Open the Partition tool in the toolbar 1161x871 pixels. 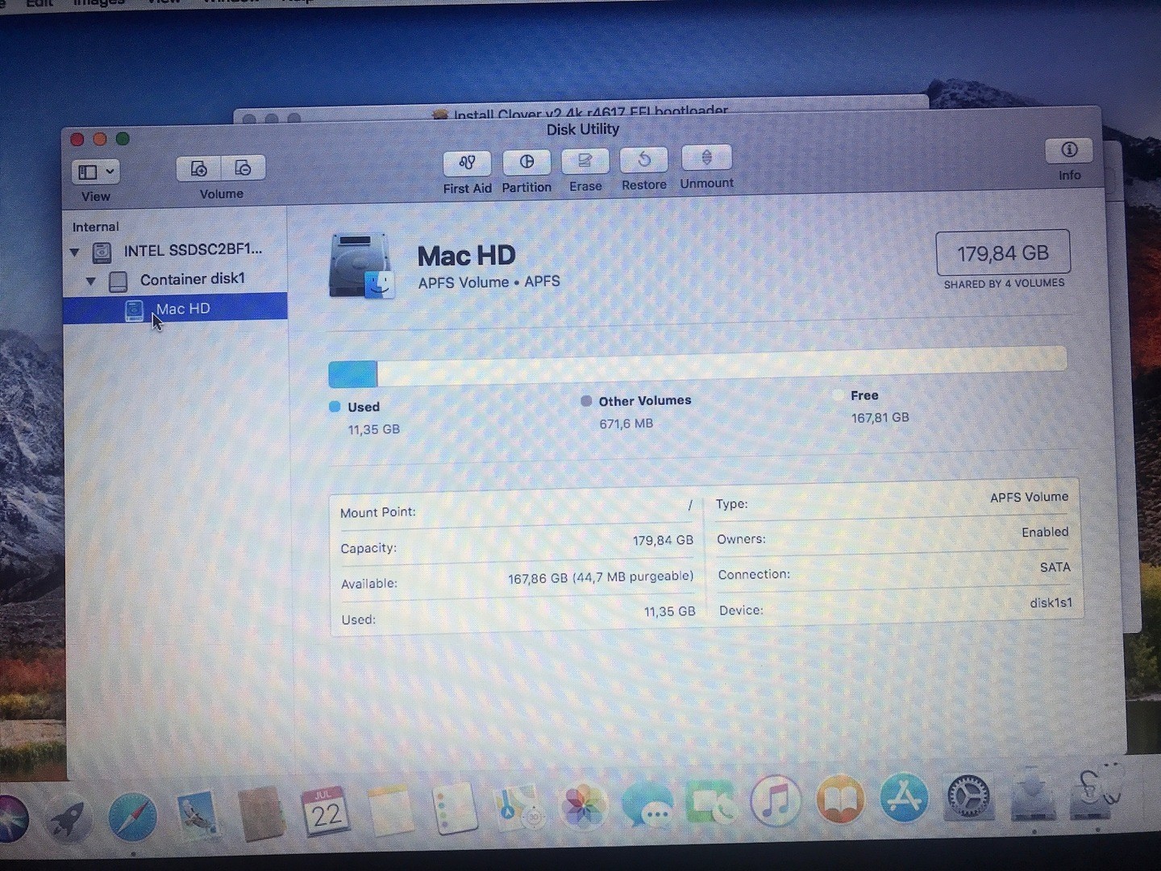[x=526, y=162]
